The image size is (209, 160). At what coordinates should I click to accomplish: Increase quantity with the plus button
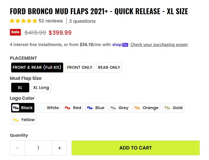click(x=60, y=148)
